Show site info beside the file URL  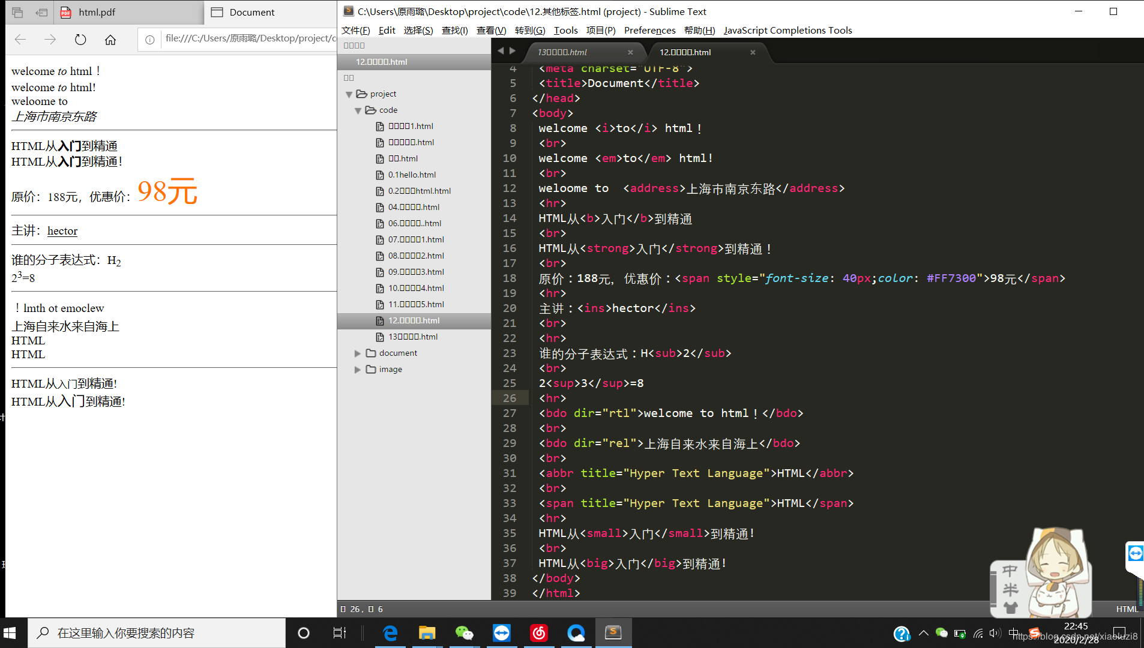point(150,40)
